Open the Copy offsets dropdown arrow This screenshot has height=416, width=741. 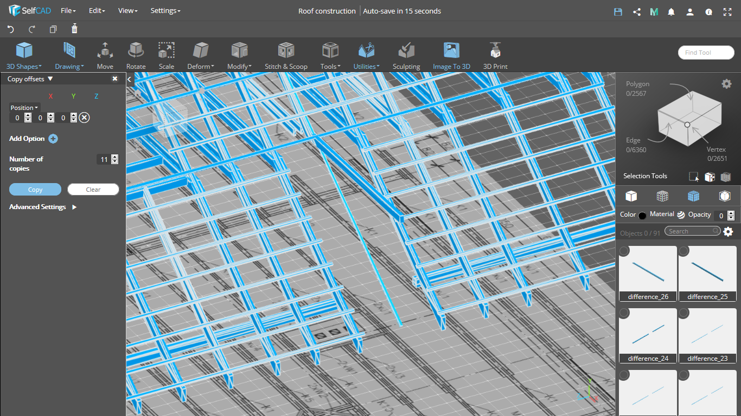[x=50, y=79]
